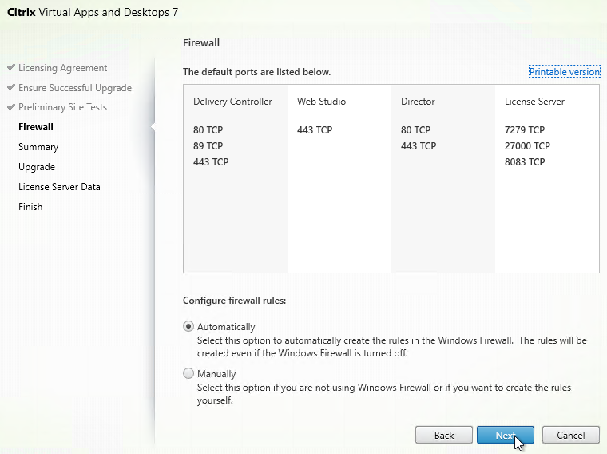The image size is (607, 454).
Task: Select the Firewall step in sidebar
Action: [36, 127]
